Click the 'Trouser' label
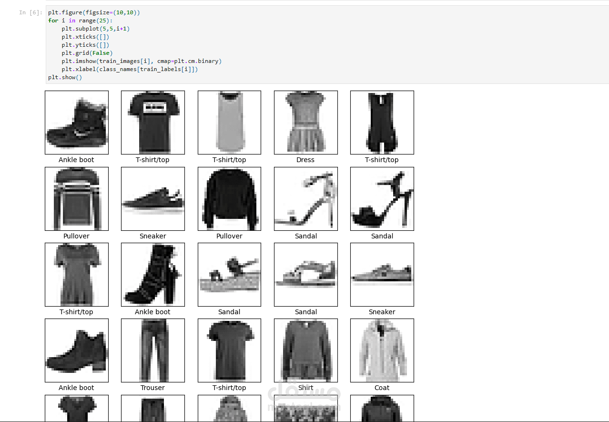This screenshot has width=609, height=422. (x=152, y=388)
